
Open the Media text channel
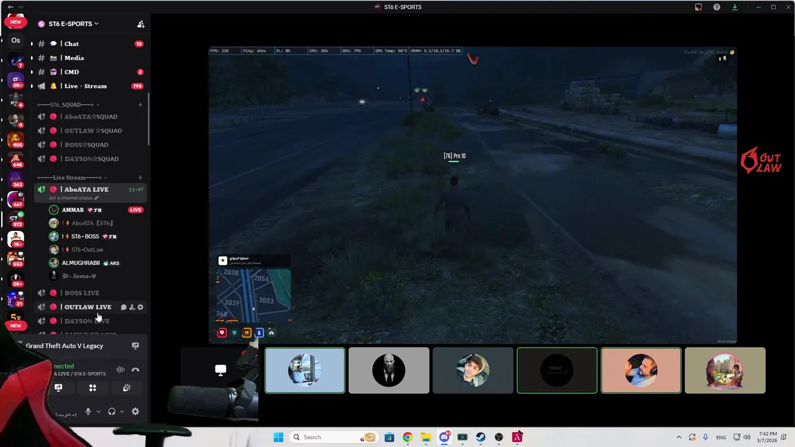(89, 58)
